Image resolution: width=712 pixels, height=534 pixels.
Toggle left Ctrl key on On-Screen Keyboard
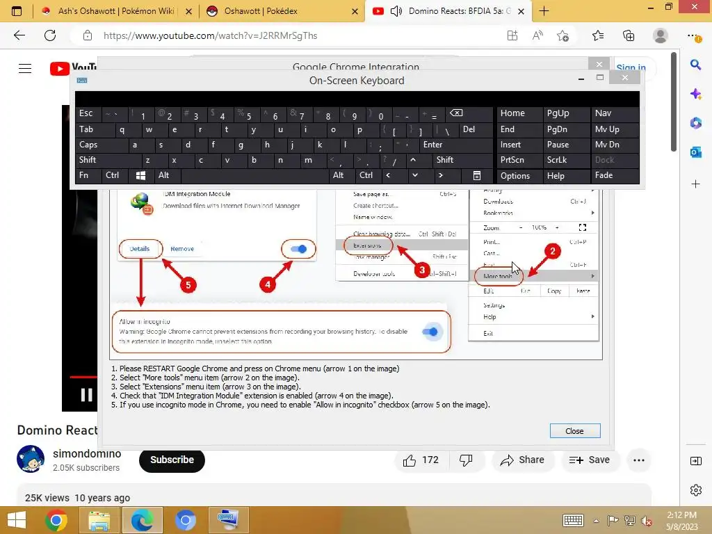coord(115,175)
